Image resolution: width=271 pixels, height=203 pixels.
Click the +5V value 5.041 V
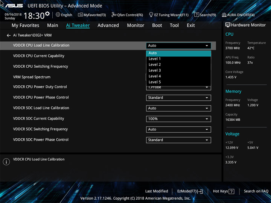(x=253, y=148)
